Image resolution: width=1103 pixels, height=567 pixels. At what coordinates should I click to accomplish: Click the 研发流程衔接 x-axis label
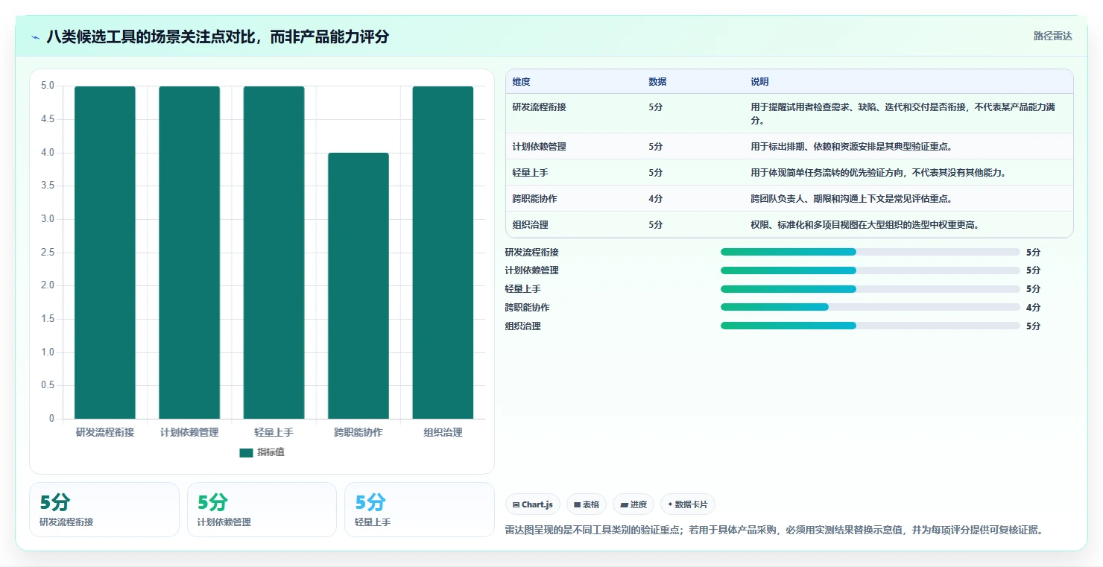coord(105,432)
